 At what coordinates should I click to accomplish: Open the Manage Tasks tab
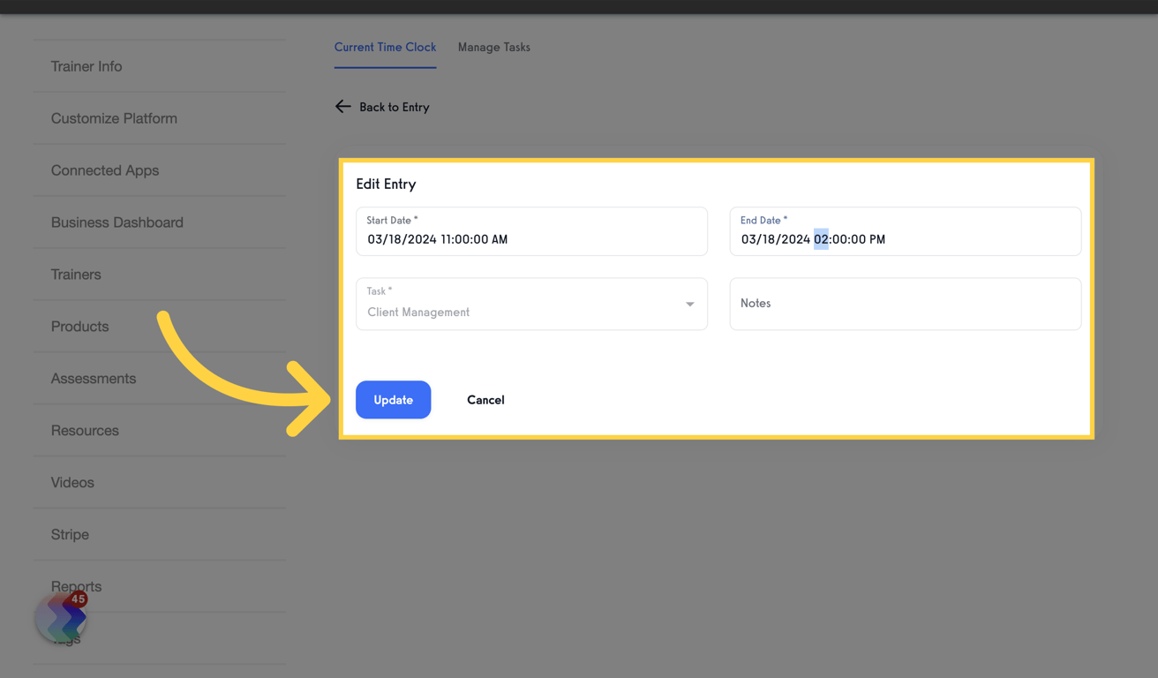tap(494, 48)
